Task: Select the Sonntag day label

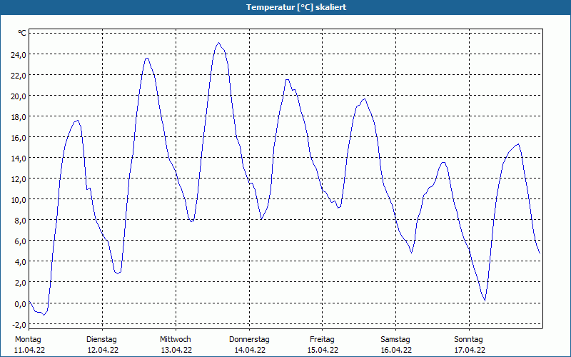Action: point(468,339)
